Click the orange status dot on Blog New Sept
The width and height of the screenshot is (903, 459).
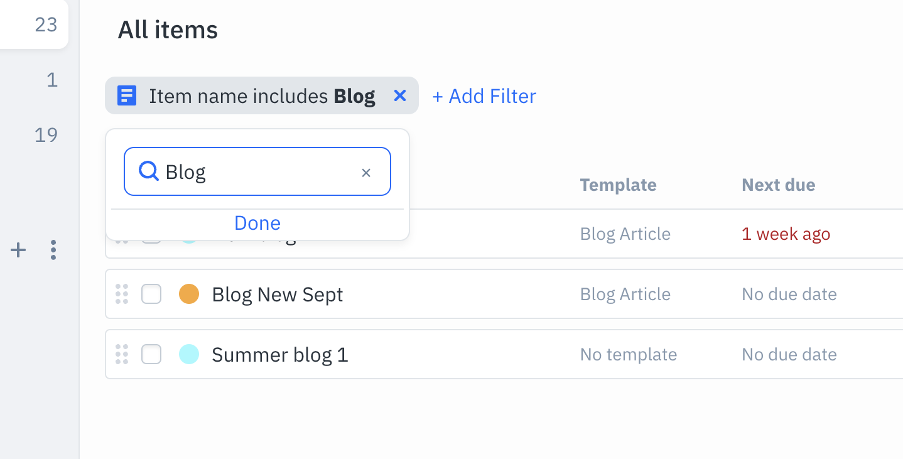(x=190, y=294)
